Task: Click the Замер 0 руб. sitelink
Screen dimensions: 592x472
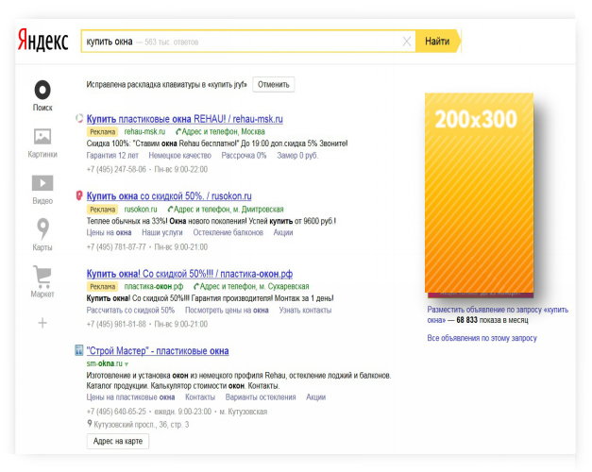Action: coord(297,155)
